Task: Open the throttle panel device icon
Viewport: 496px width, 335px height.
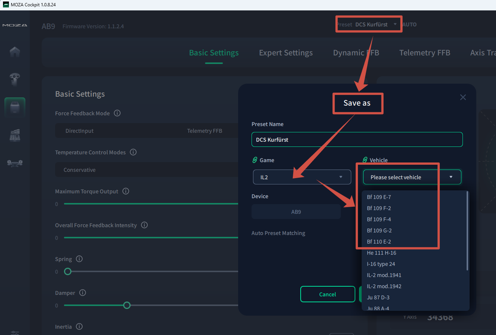Action: click(15, 135)
